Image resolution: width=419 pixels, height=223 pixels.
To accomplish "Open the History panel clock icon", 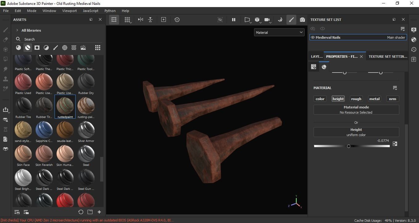I will tap(414, 49).
